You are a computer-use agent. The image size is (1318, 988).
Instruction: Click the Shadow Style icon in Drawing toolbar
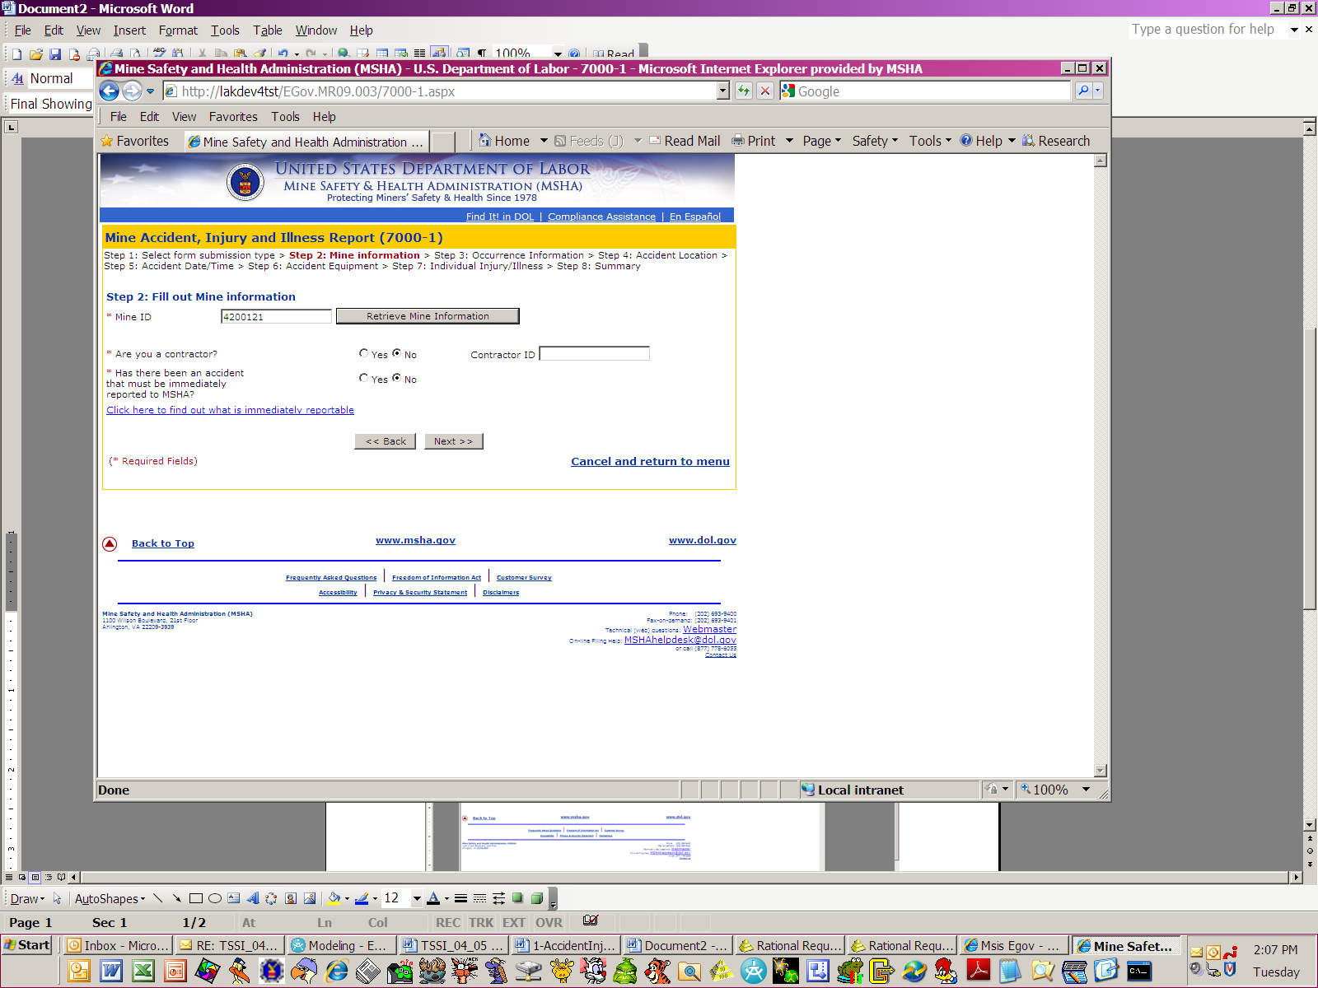[517, 898]
